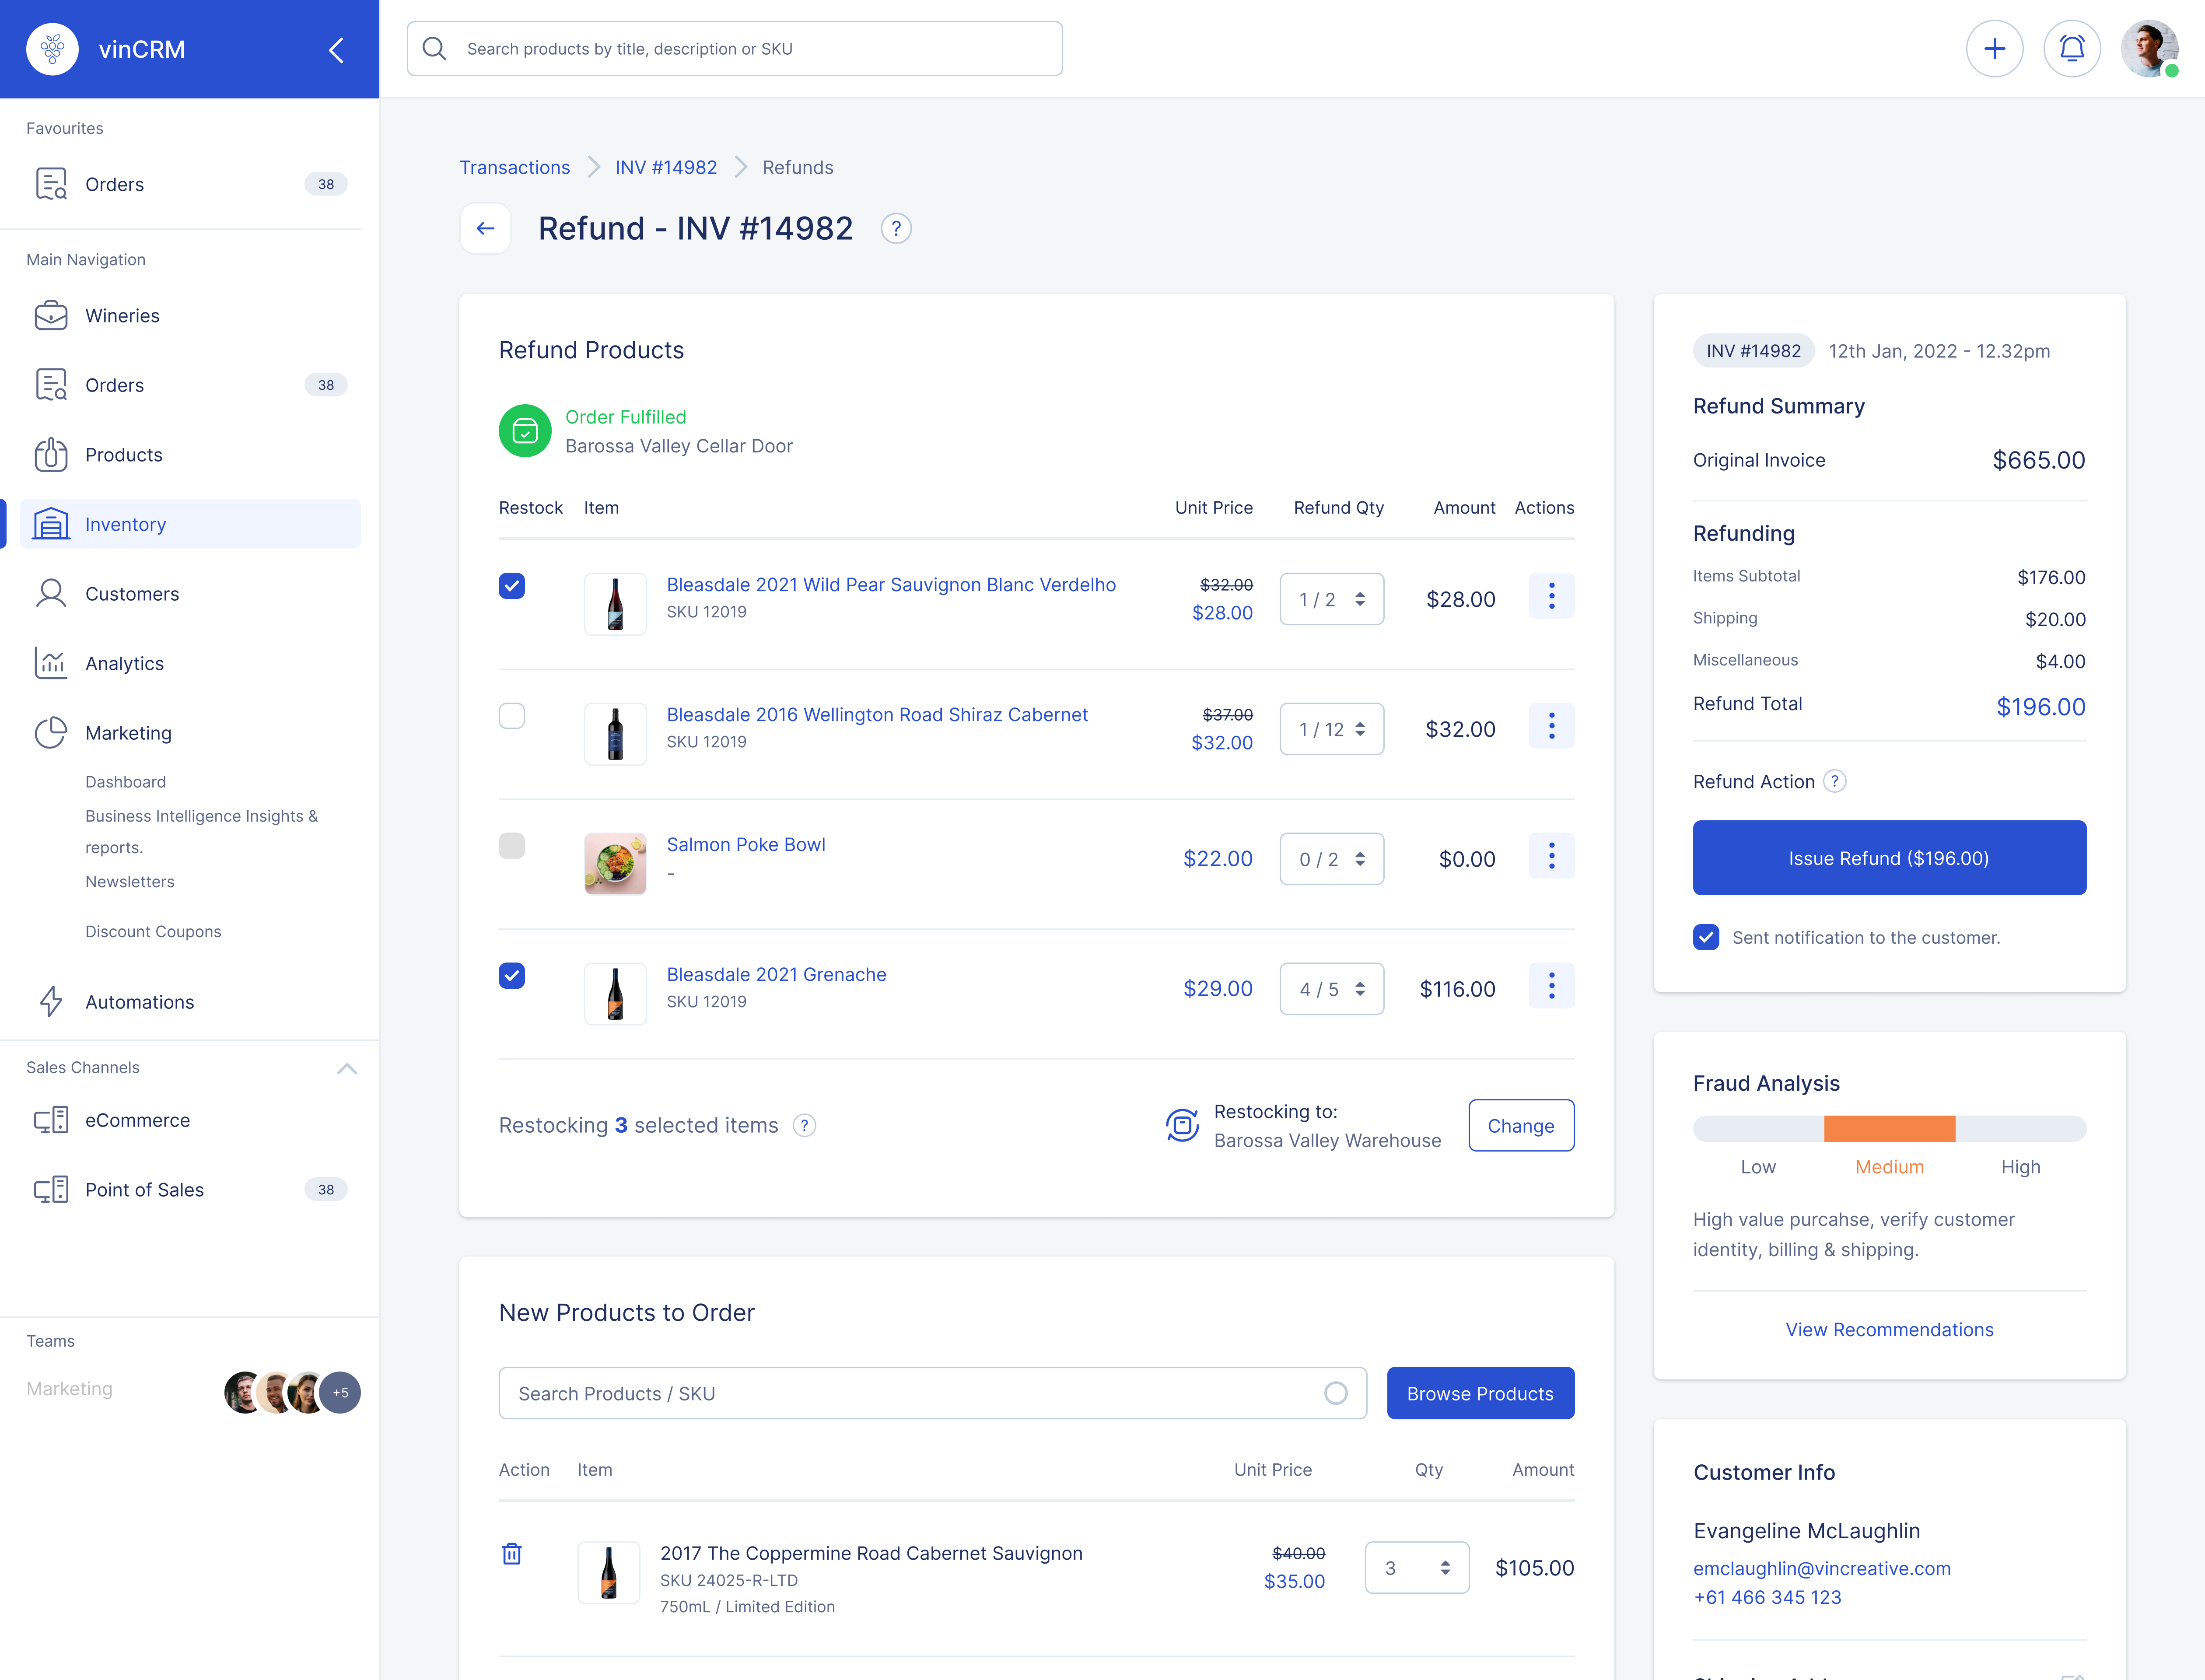This screenshot has width=2205, height=1680.
Task: Open Bleasdale 2021 Grenache product link
Action: [776, 975]
